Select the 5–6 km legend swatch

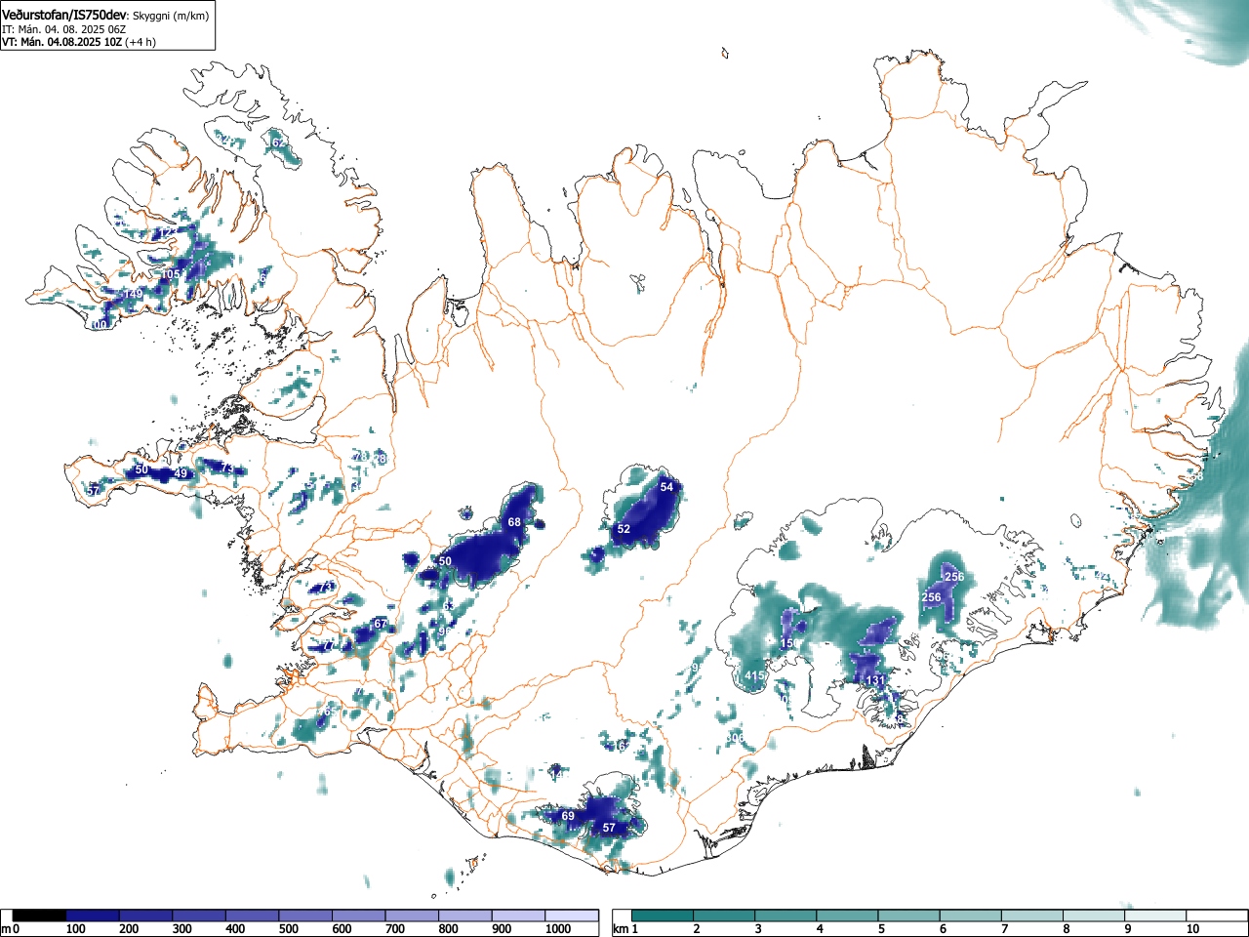point(909,916)
